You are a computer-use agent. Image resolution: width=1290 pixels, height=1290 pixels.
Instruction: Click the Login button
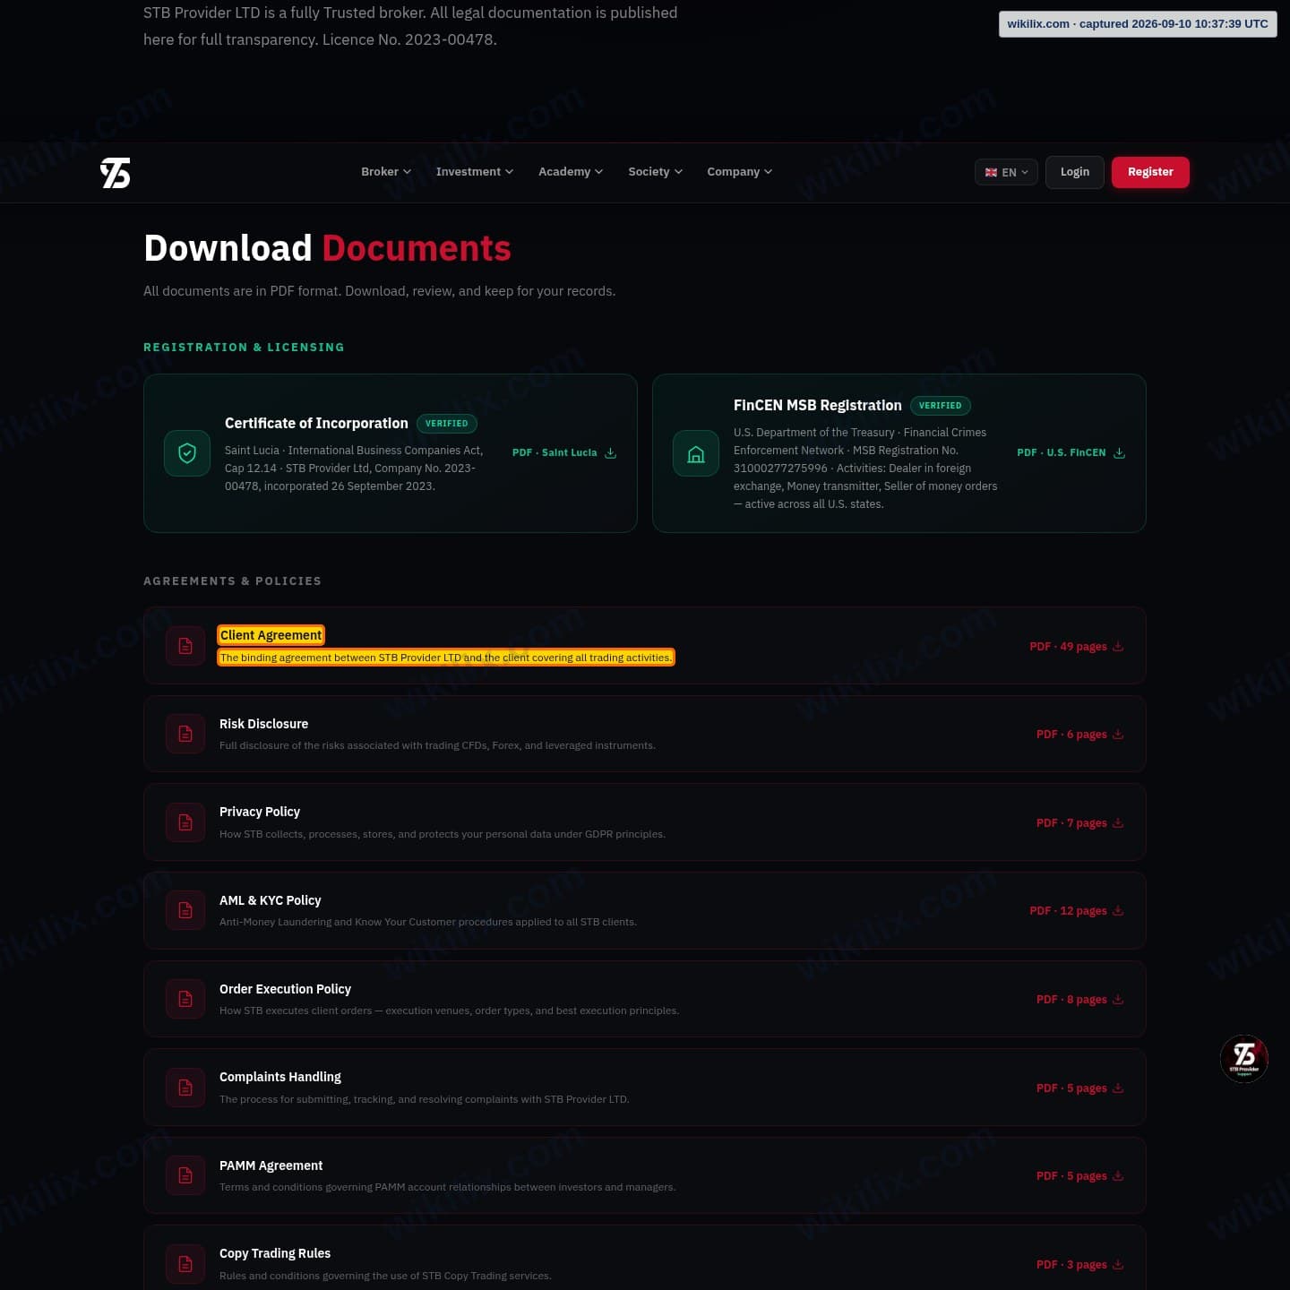[x=1075, y=172]
